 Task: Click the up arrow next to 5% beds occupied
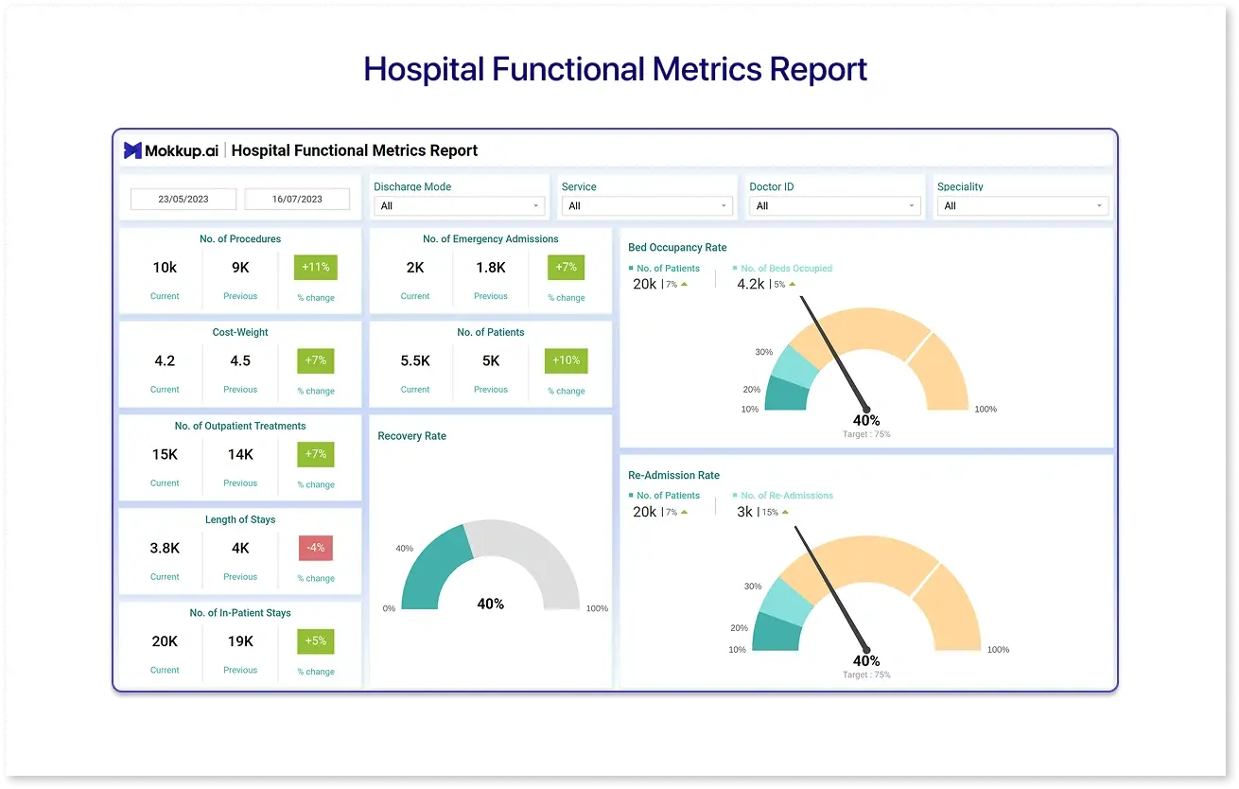coord(792,284)
